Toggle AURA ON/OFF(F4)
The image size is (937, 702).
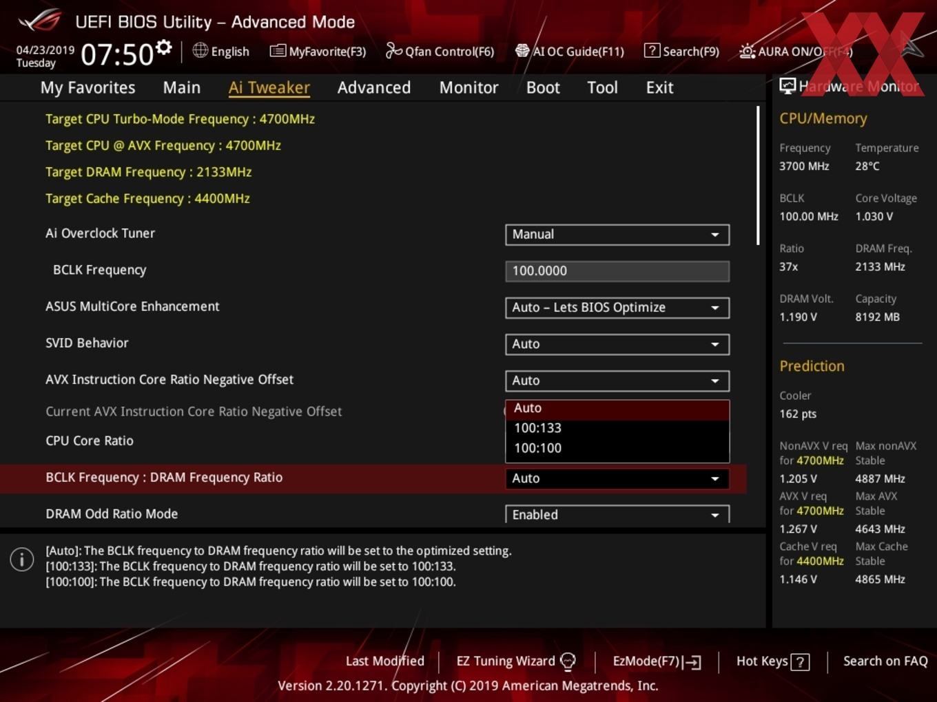pyautogui.click(x=796, y=51)
